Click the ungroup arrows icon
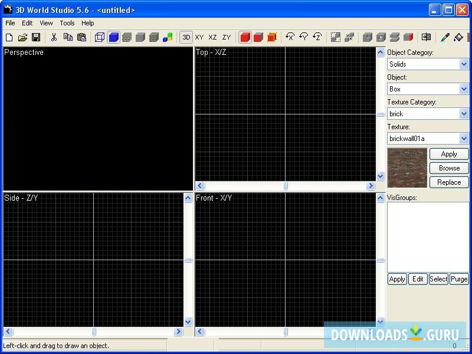The height and width of the screenshot is (354, 472). (349, 37)
